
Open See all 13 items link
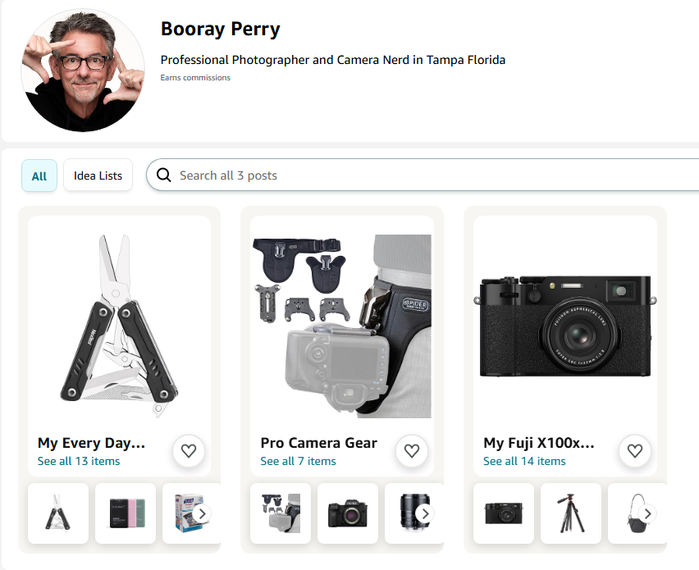[79, 461]
